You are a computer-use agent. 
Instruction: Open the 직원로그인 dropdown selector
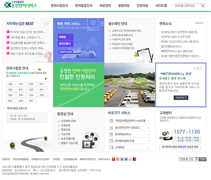pyautogui.click(x=188, y=159)
